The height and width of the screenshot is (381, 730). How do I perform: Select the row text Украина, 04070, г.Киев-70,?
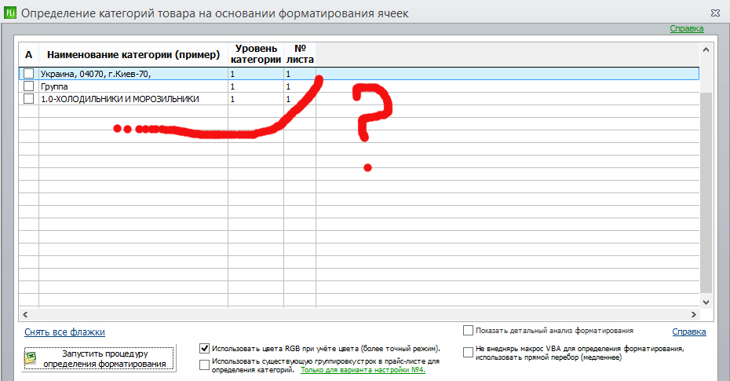point(96,74)
